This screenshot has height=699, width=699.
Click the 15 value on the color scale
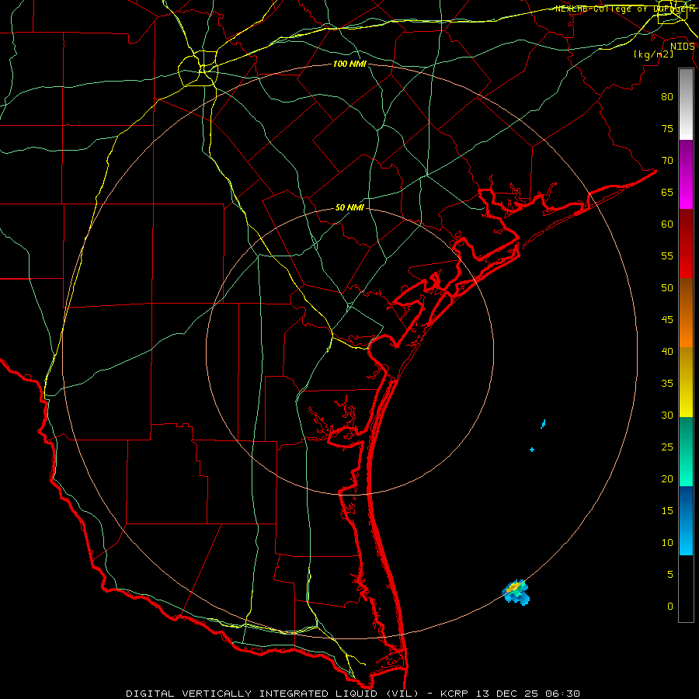tap(667, 510)
